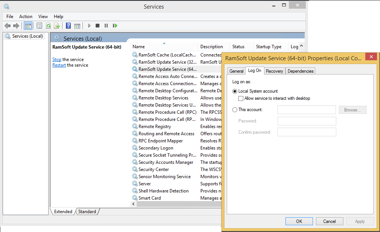380x232 pixels.
Task: Switch to the Recovery tab
Action: click(x=274, y=71)
